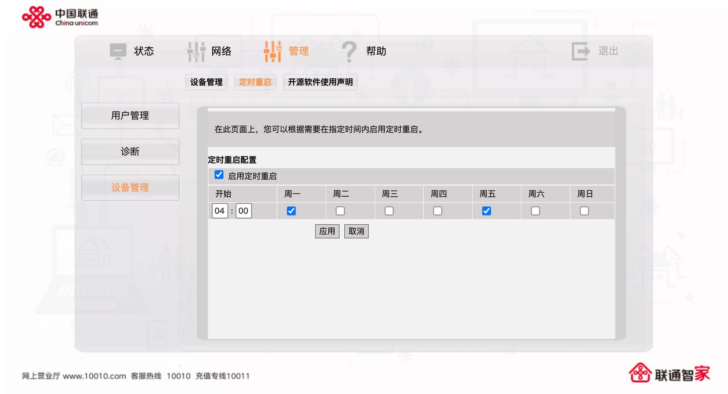Open the 设备管理 sub-tab
The image size is (728, 394).
coord(206,82)
